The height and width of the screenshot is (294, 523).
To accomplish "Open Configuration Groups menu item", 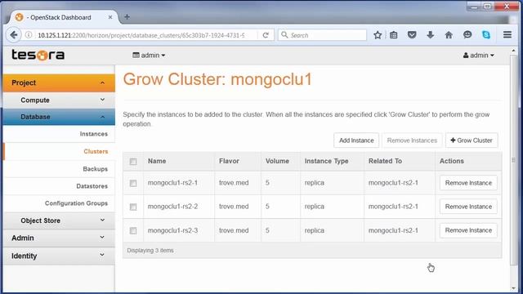I will pos(76,203).
